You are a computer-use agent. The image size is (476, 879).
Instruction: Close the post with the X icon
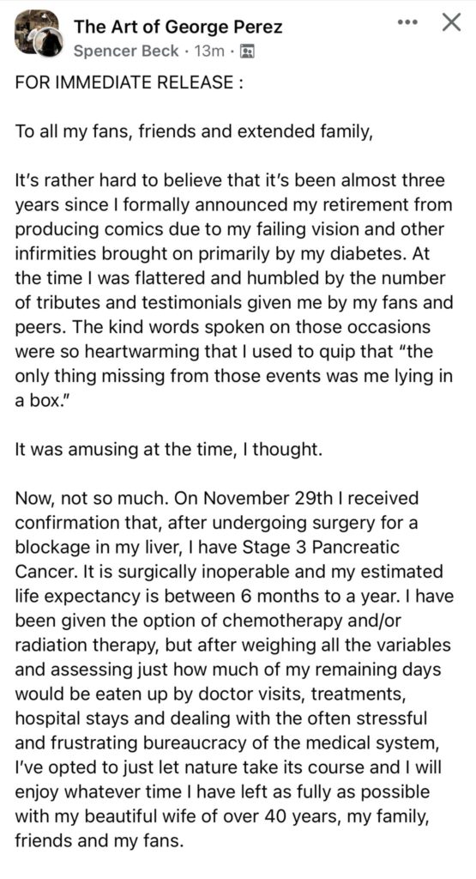451,23
